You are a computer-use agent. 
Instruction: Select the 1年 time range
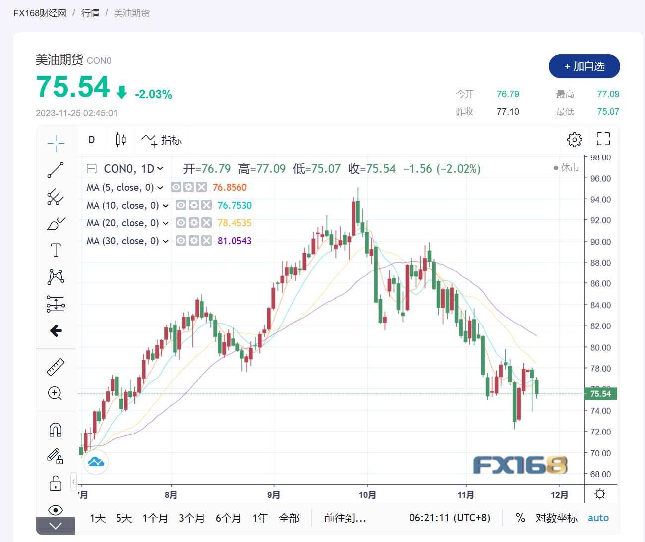tap(260, 518)
